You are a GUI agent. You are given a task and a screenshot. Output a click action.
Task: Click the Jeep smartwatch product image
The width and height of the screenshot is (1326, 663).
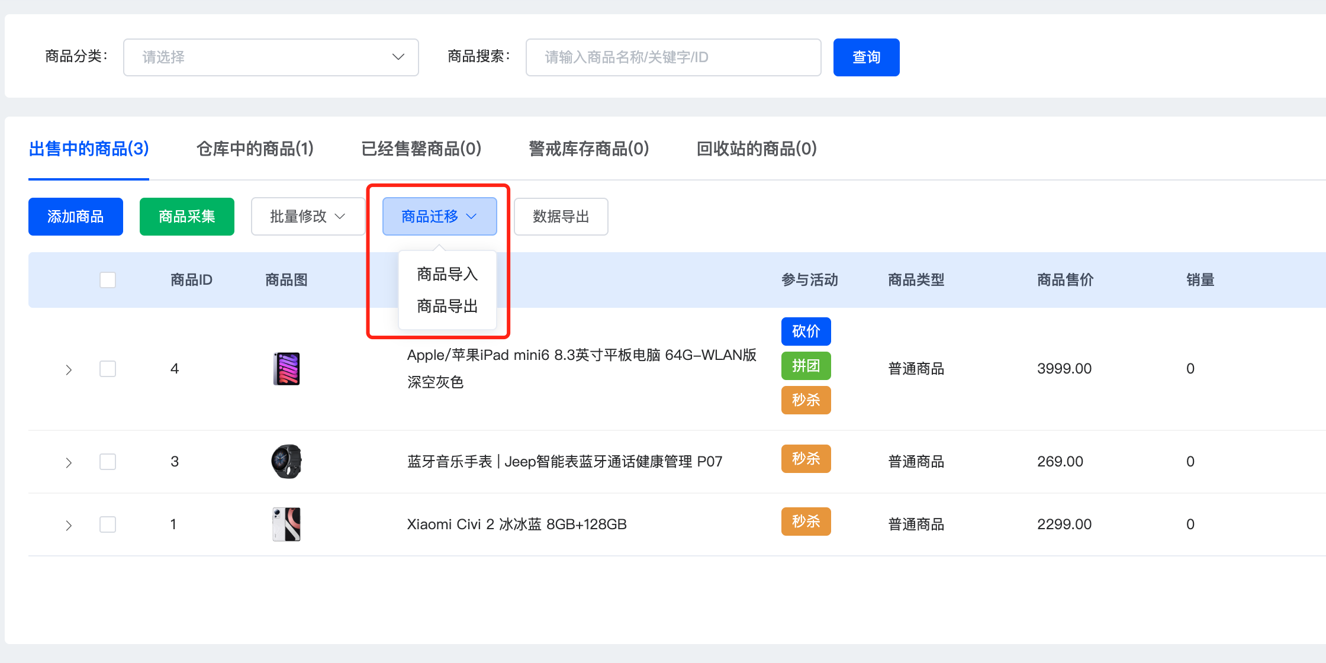(287, 462)
